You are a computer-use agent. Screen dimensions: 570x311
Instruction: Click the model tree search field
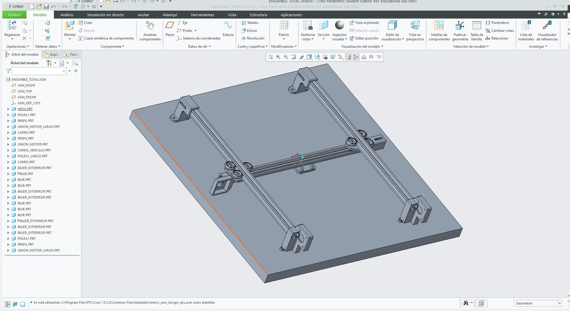(x=37, y=71)
